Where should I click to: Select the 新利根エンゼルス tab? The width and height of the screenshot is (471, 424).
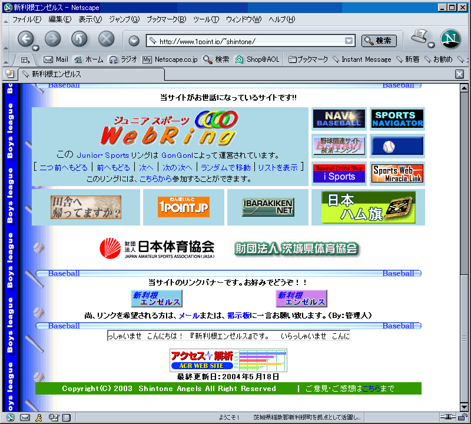[x=92, y=74]
